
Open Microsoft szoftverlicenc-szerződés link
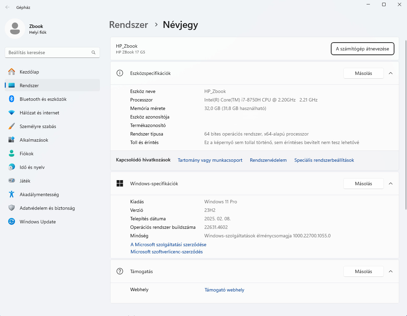coord(167,252)
